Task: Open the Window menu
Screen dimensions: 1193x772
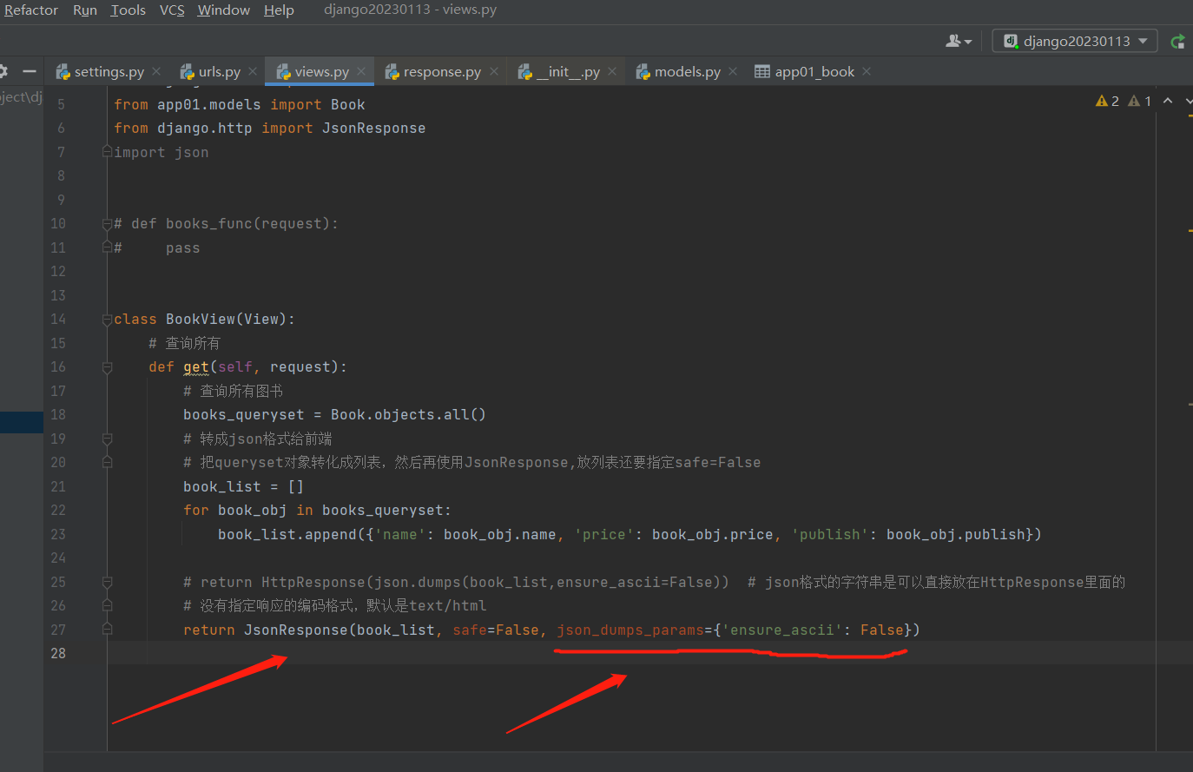Action: (x=223, y=10)
